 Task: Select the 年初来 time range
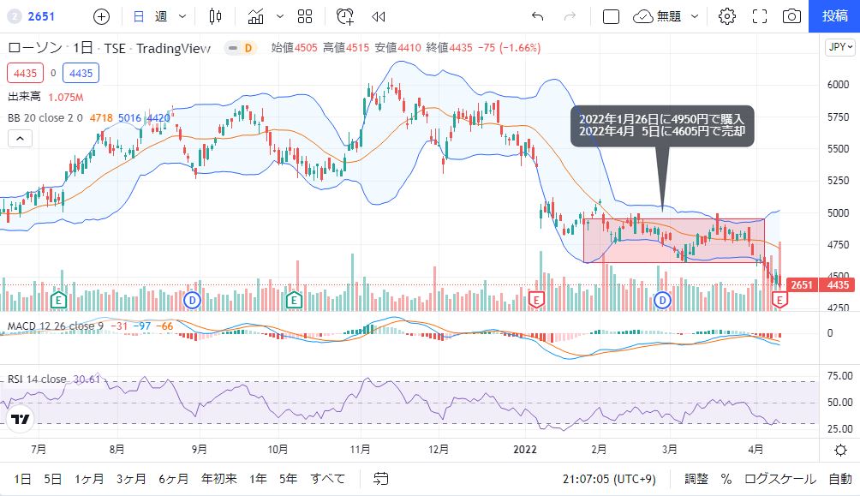218,479
